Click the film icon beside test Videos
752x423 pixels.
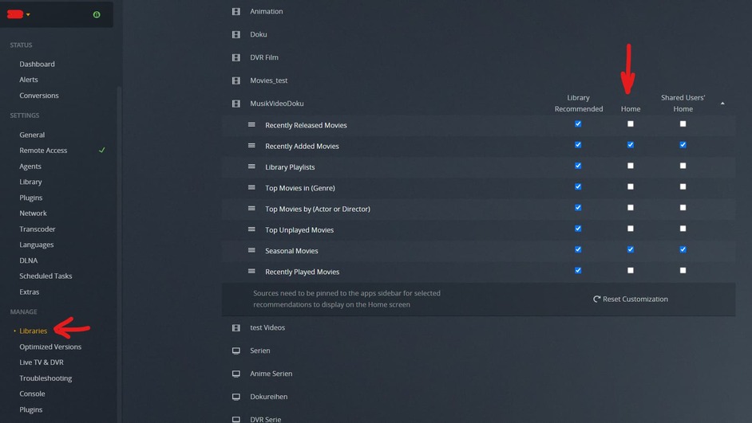[236, 327]
